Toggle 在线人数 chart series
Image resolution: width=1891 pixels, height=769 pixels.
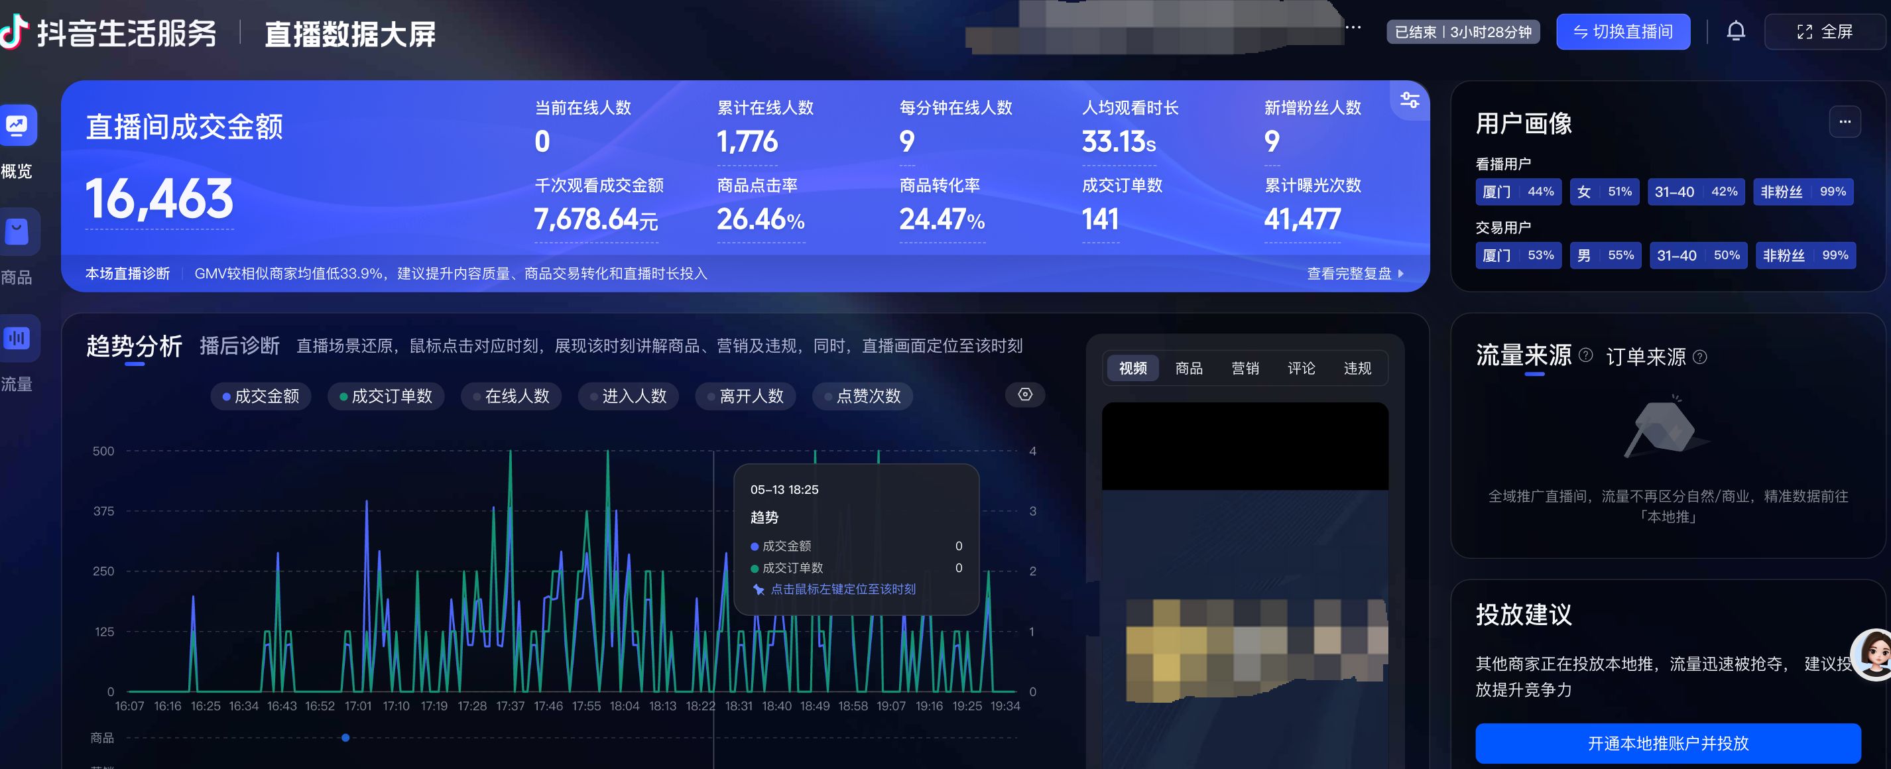pyautogui.click(x=511, y=396)
